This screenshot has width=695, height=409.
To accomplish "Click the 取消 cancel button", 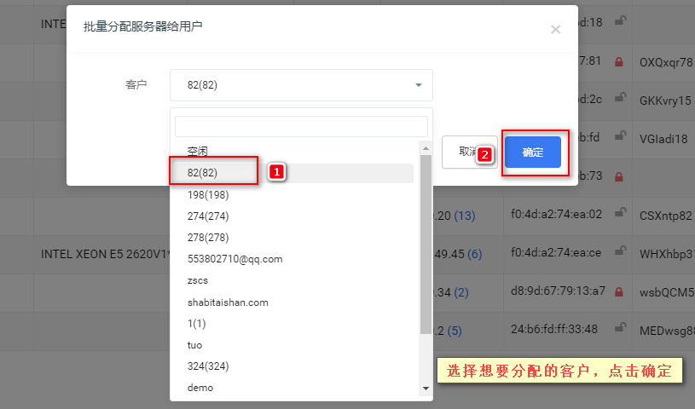I will tap(469, 152).
